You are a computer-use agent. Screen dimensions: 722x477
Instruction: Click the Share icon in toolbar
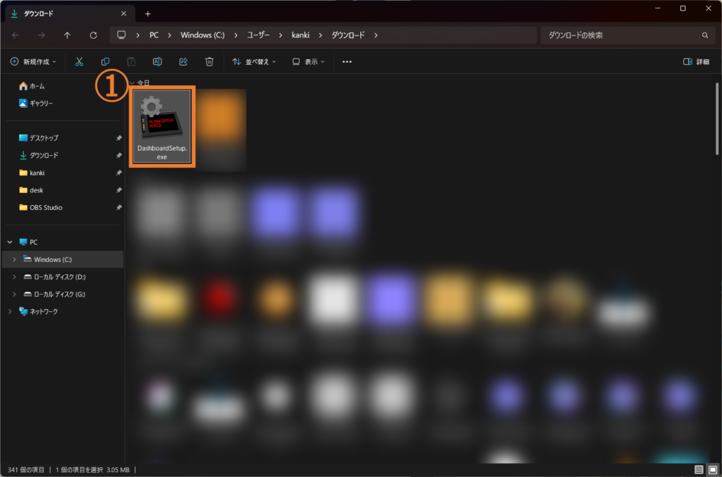(x=183, y=62)
